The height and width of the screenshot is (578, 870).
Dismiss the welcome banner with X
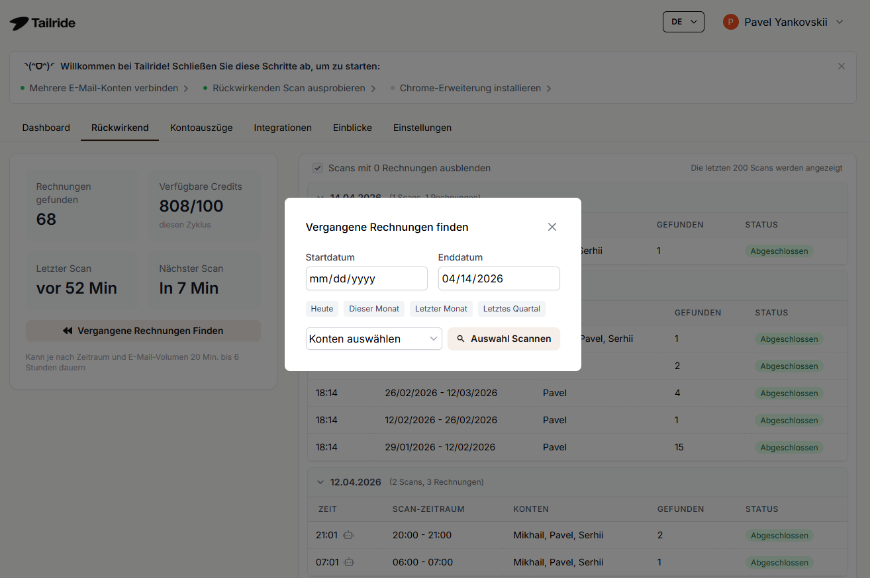pyautogui.click(x=841, y=66)
